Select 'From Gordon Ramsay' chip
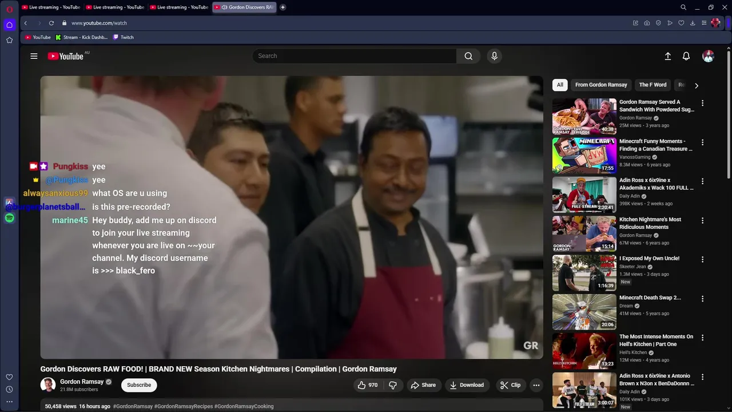The width and height of the screenshot is (732, 412). point(601,85)
